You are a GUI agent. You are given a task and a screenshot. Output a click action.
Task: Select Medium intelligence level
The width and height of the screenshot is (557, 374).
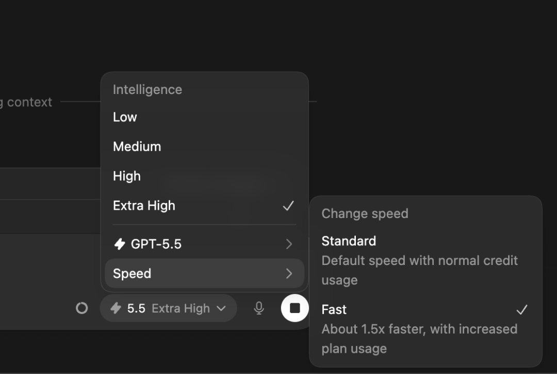pyautogui.click(x=204, y=147)
